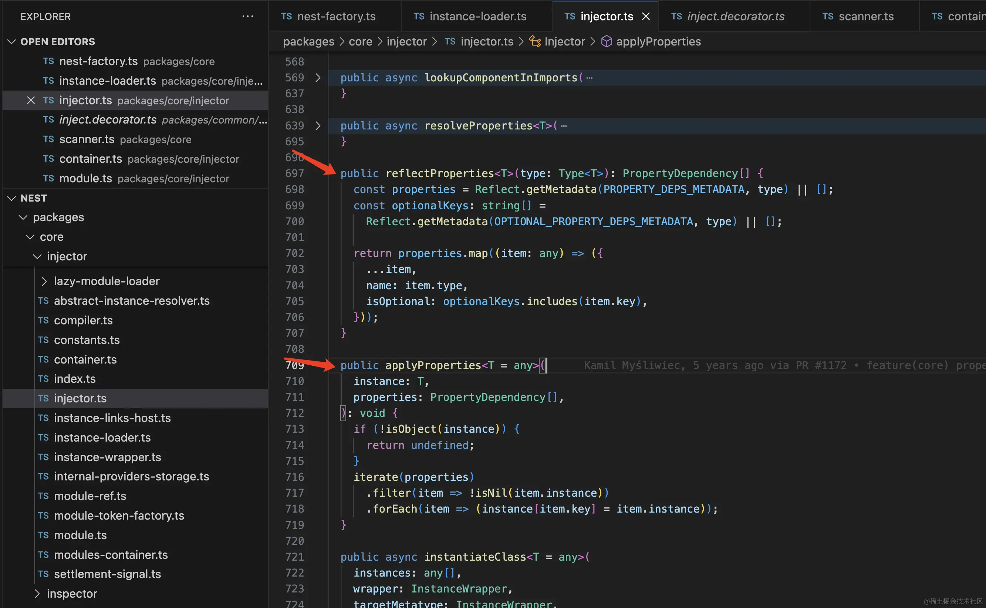Viewport: 986px width, 608px height.
Task: Open instance-wrapper.ts in the file tree
Action: [x=135, y=457]
